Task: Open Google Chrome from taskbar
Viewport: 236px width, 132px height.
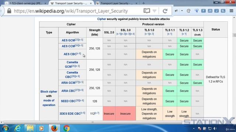Action: click(66, 128)
